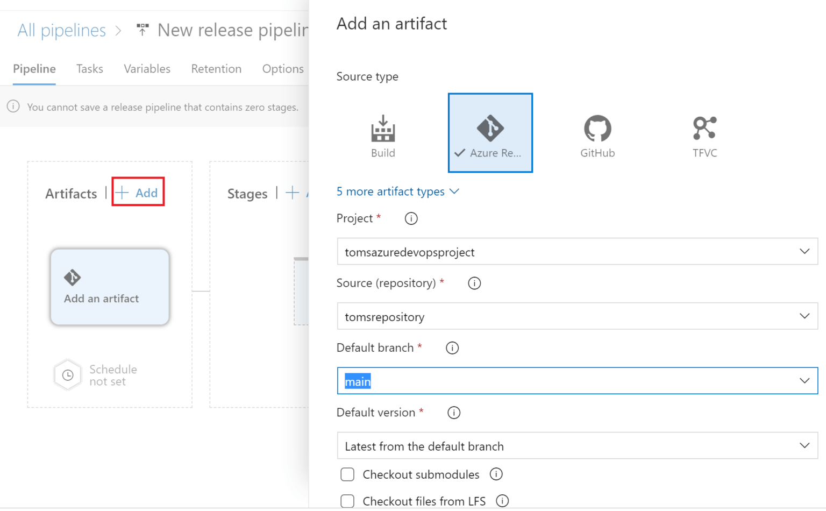Open the Retention tab

click(216, 69)
